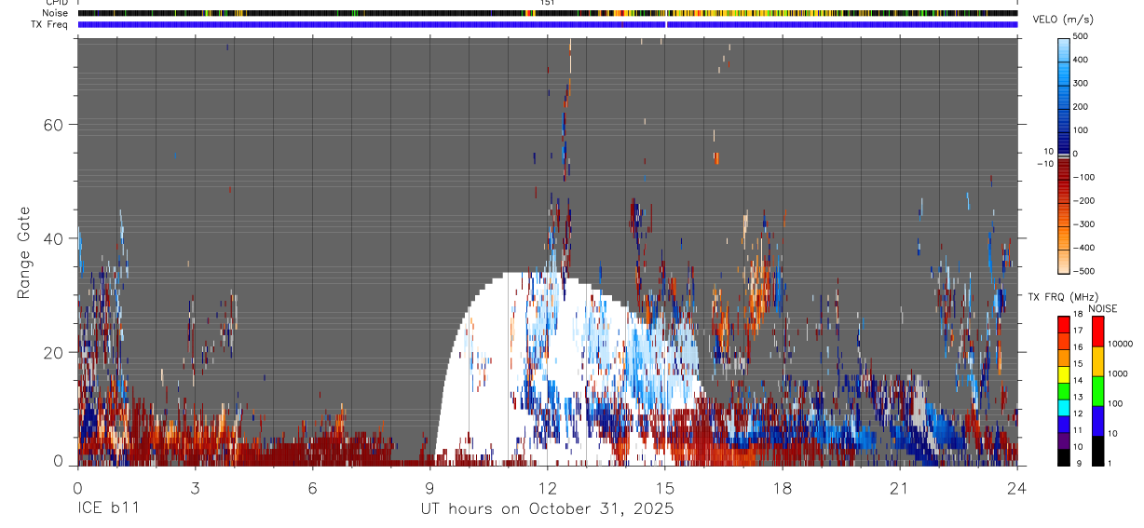Click the cyan 12–13 MHz frequency swatch
The width and height of the screenshot is (1144, 528).
point(1065,408)
